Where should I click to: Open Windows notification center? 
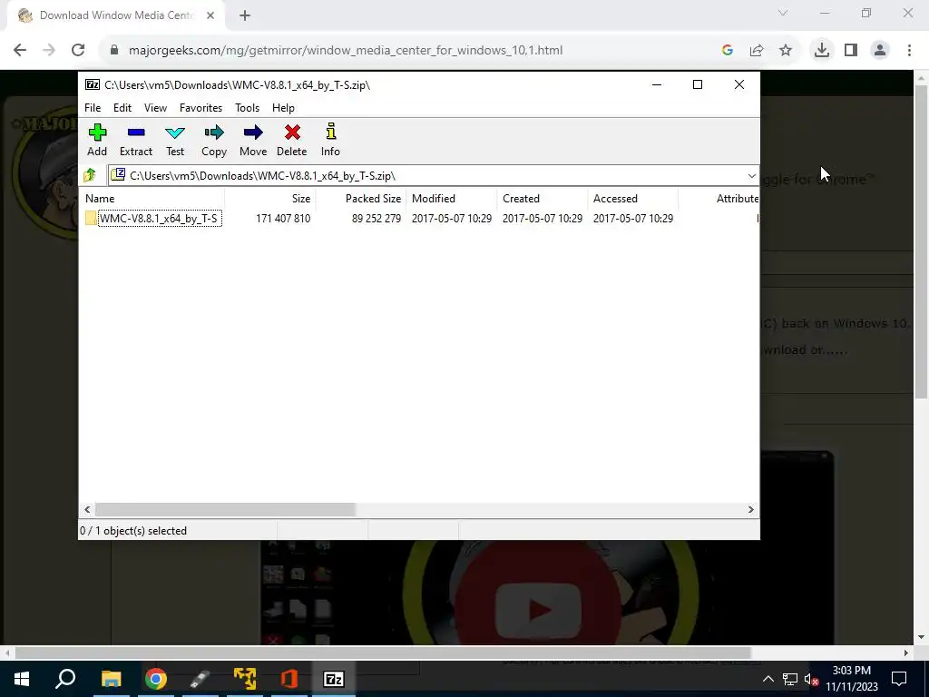click(899, 679)
